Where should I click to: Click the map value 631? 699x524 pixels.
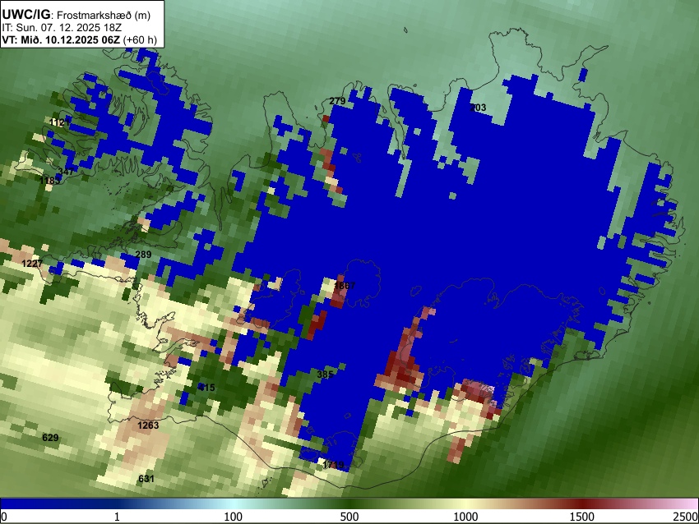(x=146, y=479)
